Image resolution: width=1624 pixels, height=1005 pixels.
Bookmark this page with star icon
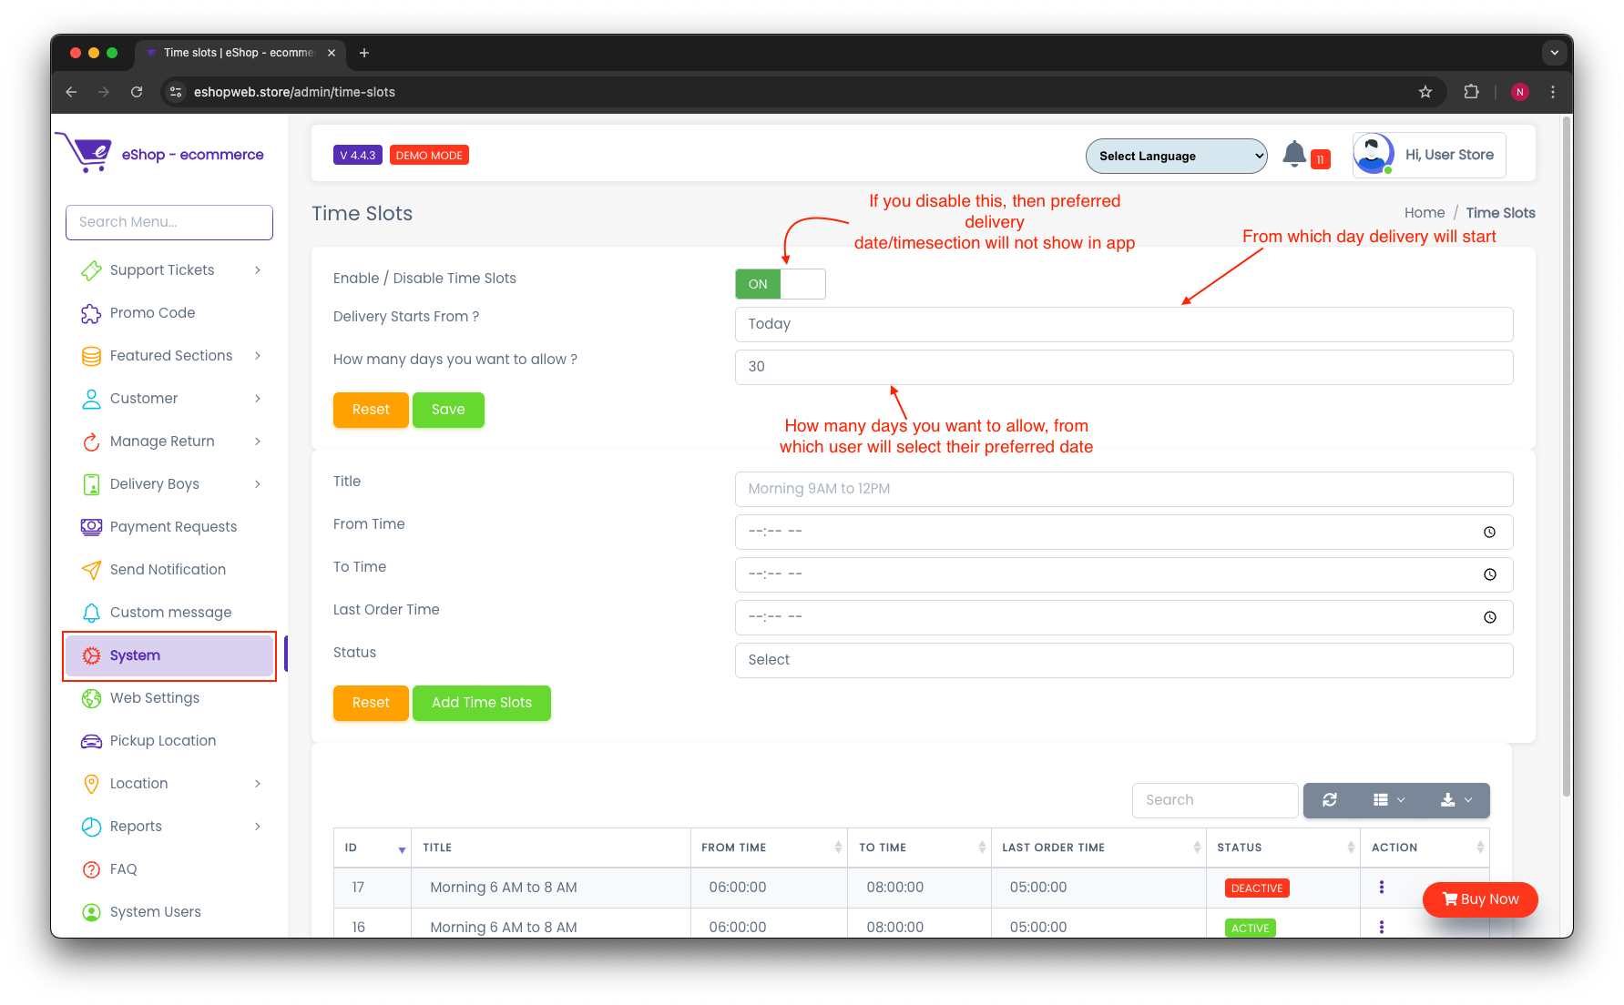(x=1425, y=92)
